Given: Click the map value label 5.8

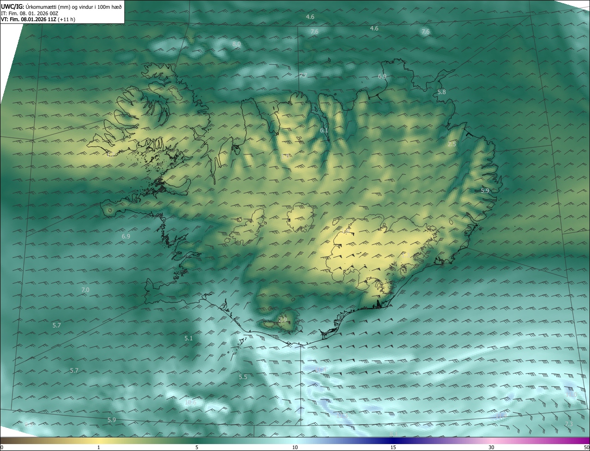Looking at the screenshot, I should [442, 92].
